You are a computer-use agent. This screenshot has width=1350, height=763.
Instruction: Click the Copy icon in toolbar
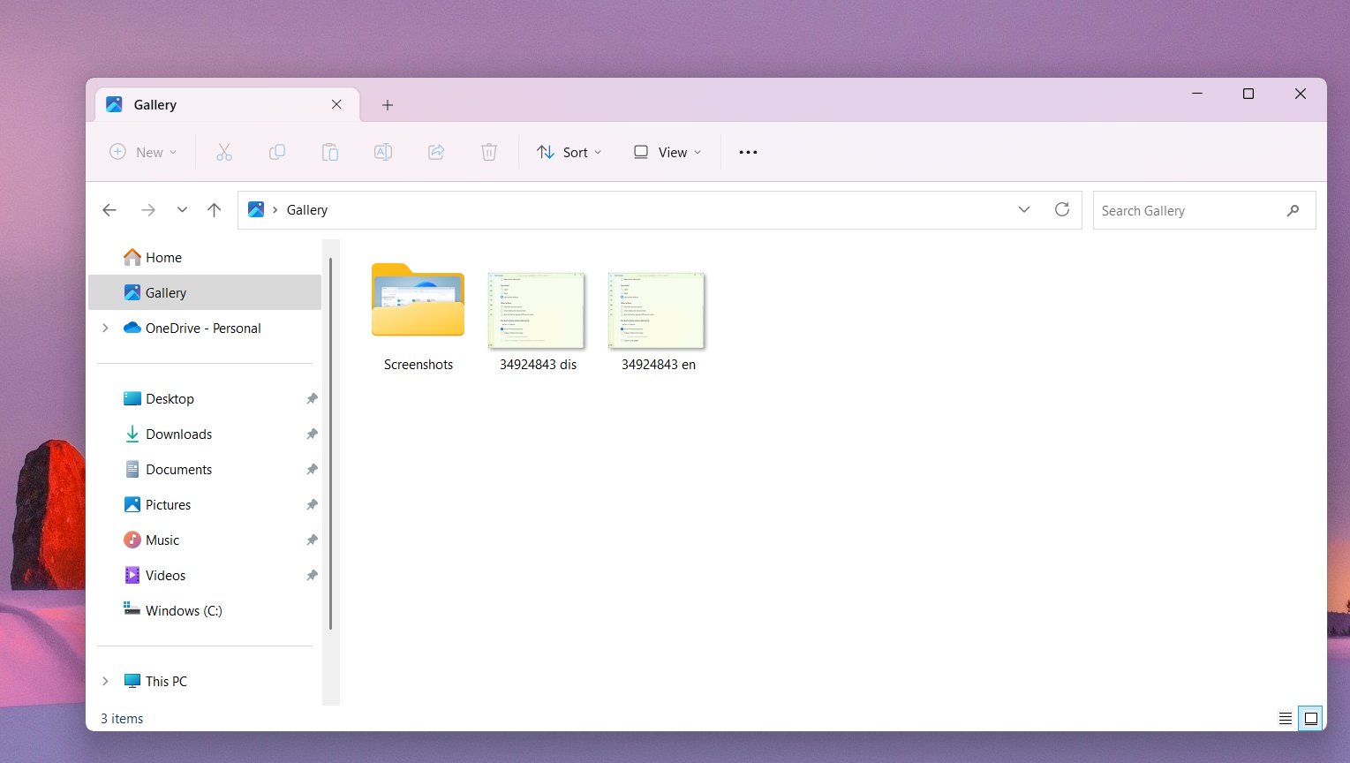277,152
